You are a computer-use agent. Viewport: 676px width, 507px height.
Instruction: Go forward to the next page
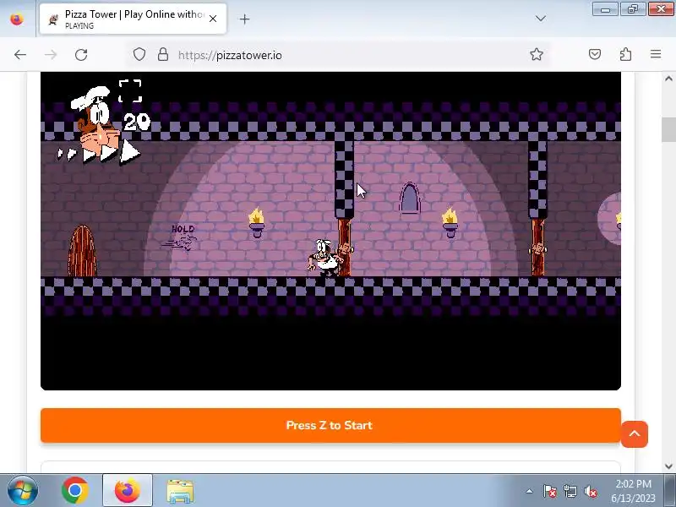(x=51, y=55)
